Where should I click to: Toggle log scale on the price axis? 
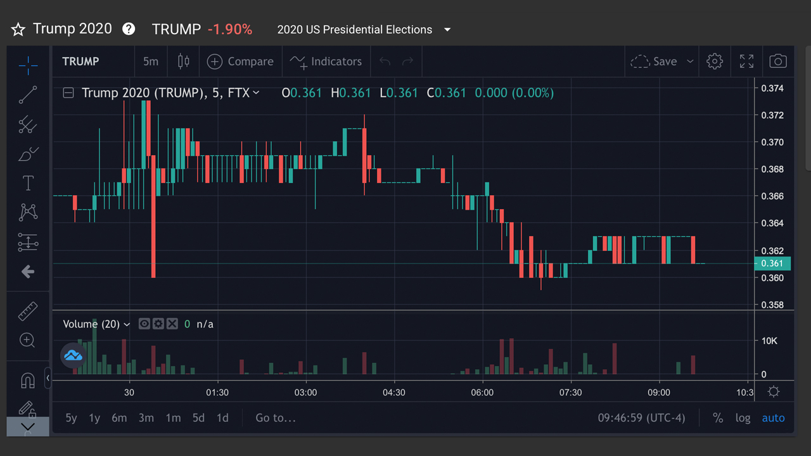[743, 418]
